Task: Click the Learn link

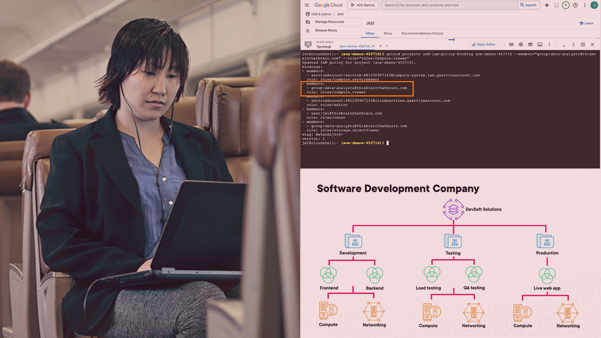Action: coord(586,23)
